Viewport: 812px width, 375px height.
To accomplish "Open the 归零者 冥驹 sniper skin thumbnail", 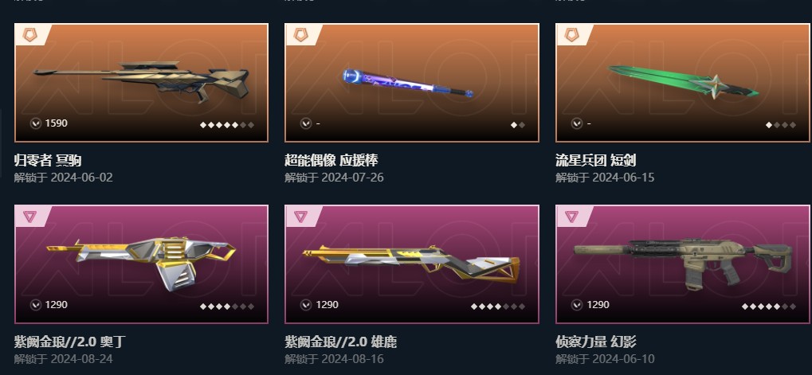I will click(141, 83).
